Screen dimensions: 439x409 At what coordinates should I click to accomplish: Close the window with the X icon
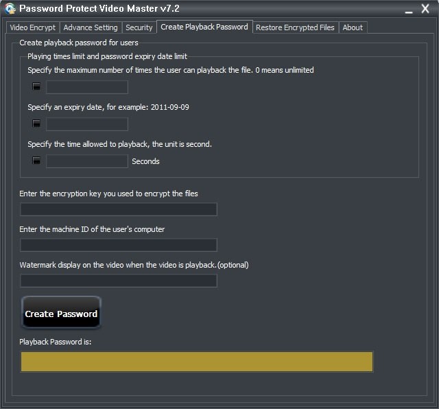click(x=425, y=9)
